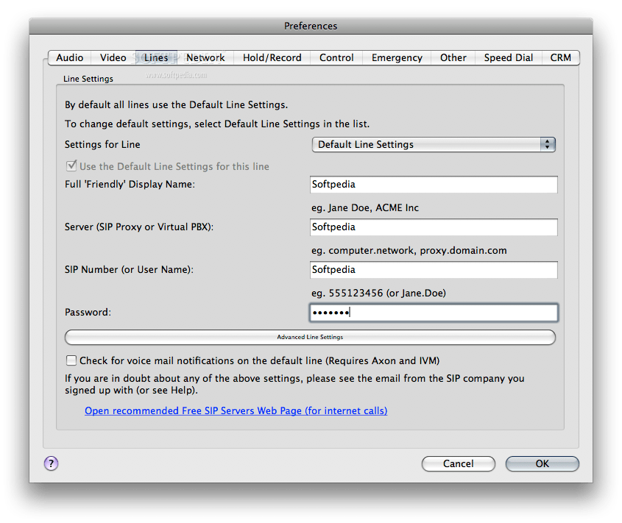Enable voice mail notification checking
This screenshot has width=622, height=523.
71,360
